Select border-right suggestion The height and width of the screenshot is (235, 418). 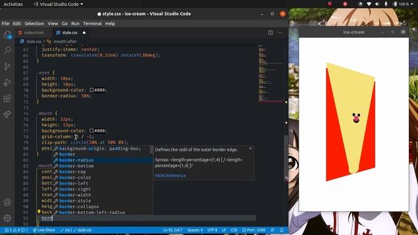[x=103, y=189]
